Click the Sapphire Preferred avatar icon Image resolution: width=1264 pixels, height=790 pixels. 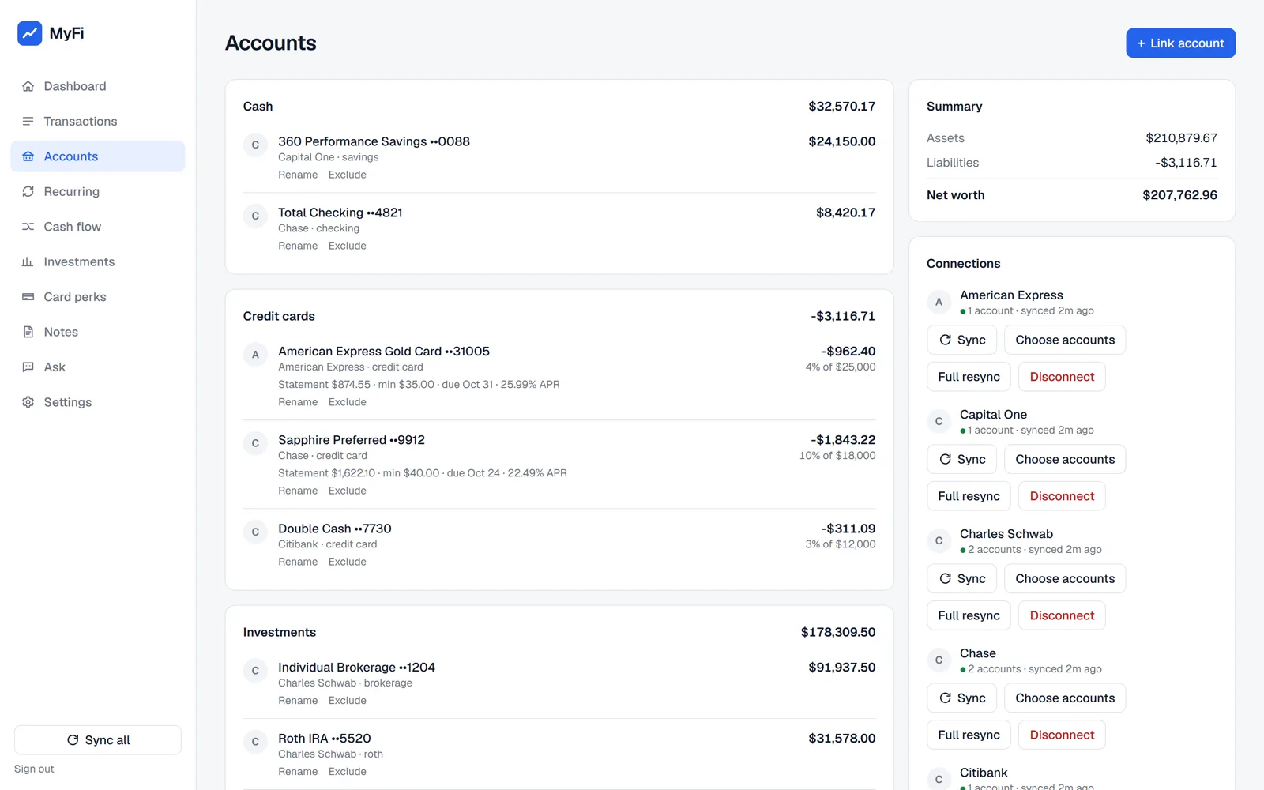pos(255,443)
